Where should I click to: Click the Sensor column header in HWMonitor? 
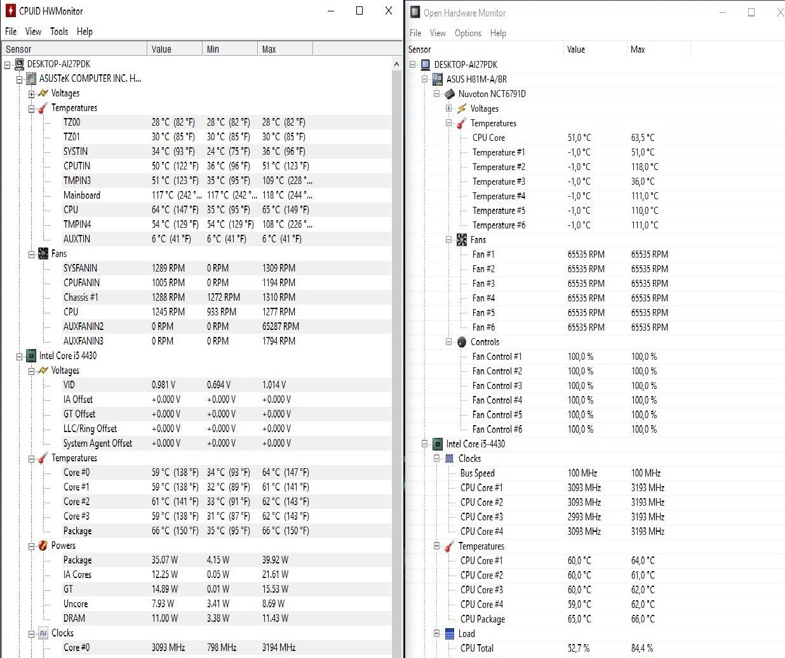pyautogui.click(x=74, y=49)
